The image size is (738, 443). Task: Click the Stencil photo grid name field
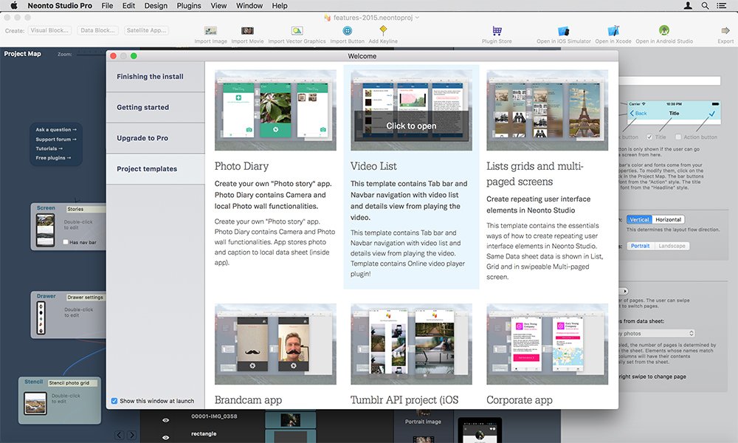(x=73, y=382)
